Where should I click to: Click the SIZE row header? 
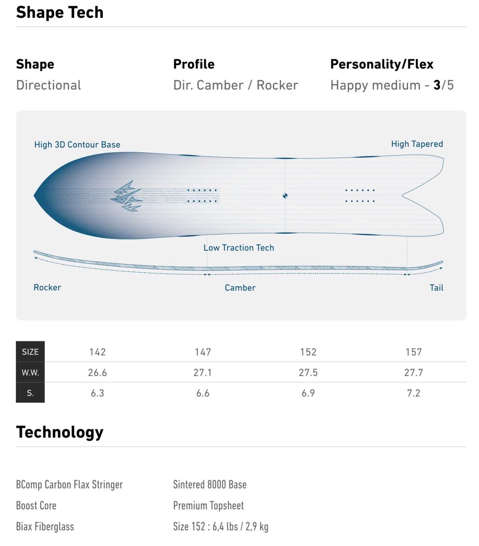coord(30,352)
